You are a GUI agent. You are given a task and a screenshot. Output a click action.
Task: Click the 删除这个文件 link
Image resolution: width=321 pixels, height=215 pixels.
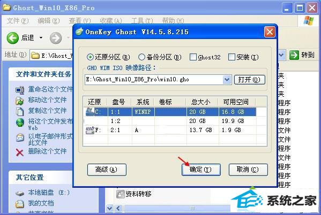[x=47, y=151]
